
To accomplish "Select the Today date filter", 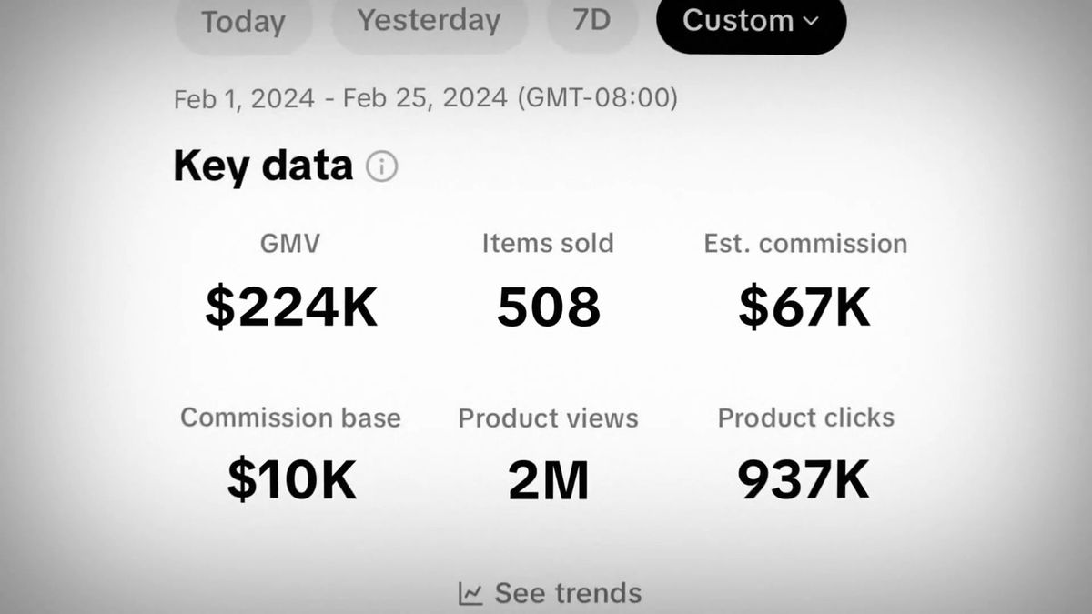I will tap(242, 22).
